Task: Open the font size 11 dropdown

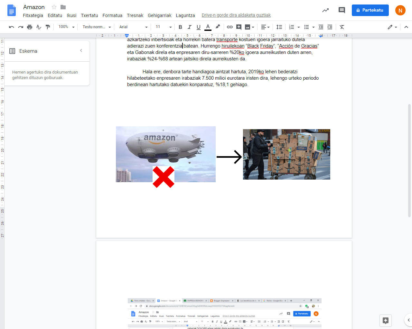Action: pyautogui.click(x=164, y=27)
